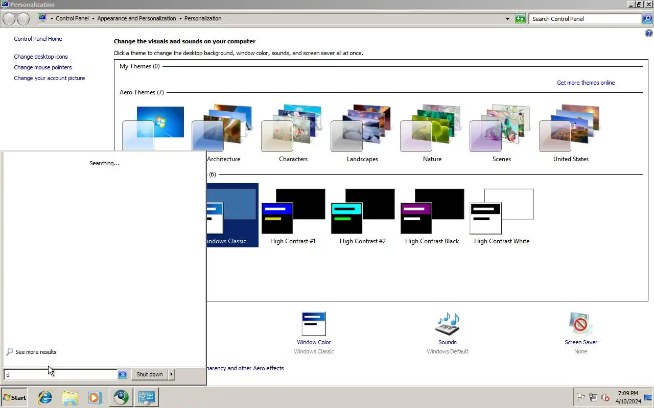Open Change your account picture link

pos(50,78)
